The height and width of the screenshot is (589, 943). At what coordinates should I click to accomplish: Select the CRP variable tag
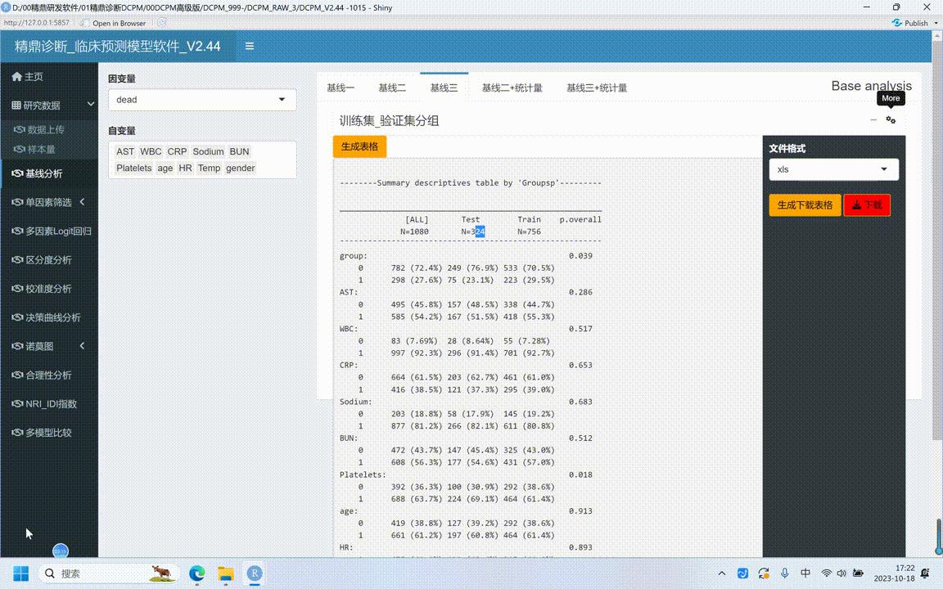(177, 151)
